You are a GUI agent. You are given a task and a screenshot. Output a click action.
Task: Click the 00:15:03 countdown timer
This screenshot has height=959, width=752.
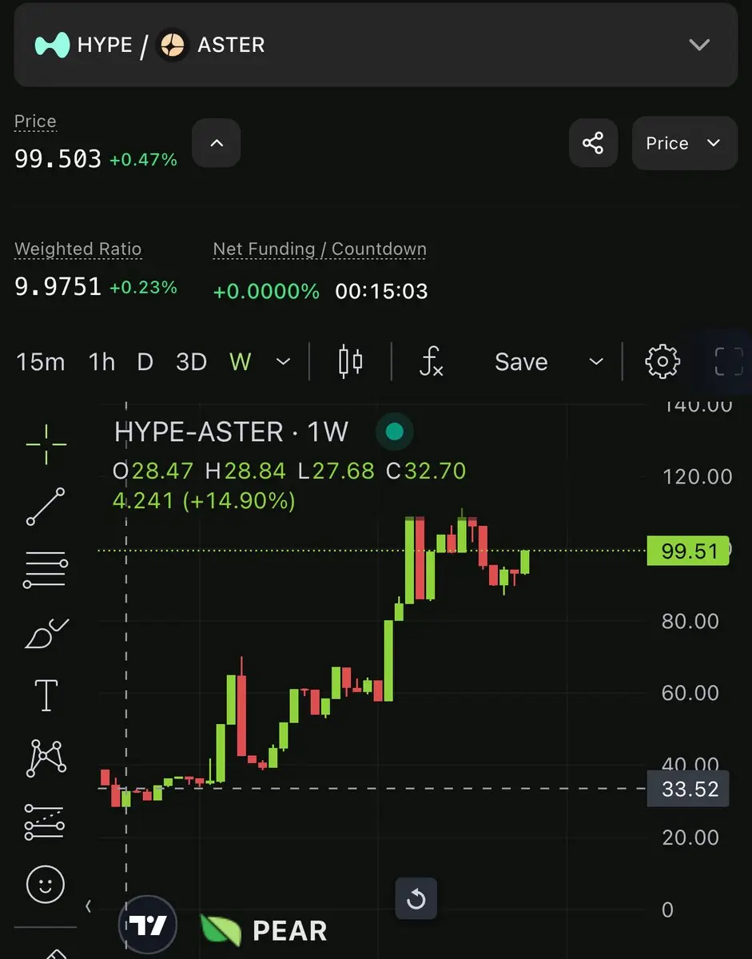click(x=381, y=292)
